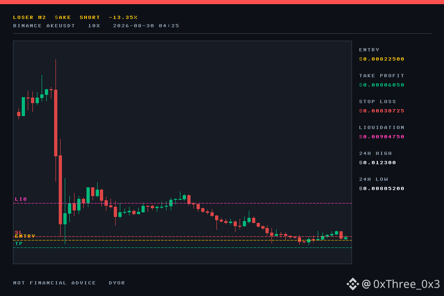Click the ENTRY heading in the right panel
The height and width of the screenshot is (296, 444).
369,50
